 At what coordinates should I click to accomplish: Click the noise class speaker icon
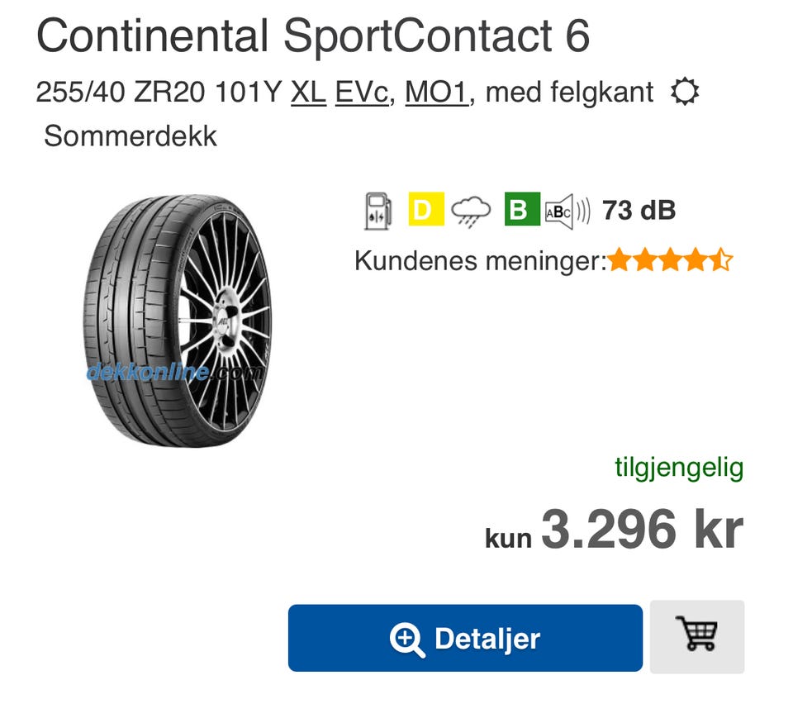pyautogui.click(x=567, y=212)
